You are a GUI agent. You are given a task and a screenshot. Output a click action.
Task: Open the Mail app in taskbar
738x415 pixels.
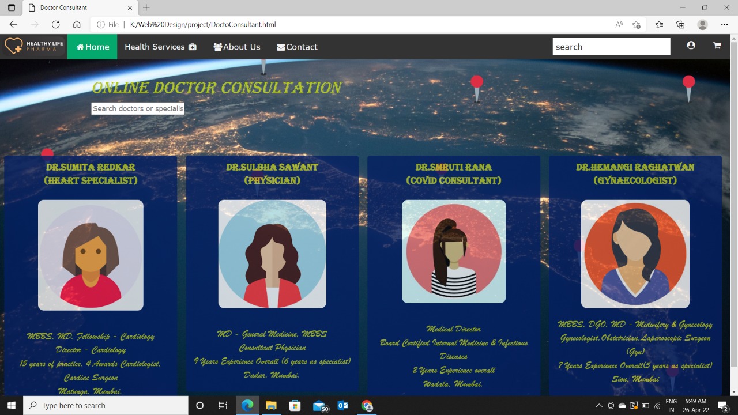tap(319, 406)
